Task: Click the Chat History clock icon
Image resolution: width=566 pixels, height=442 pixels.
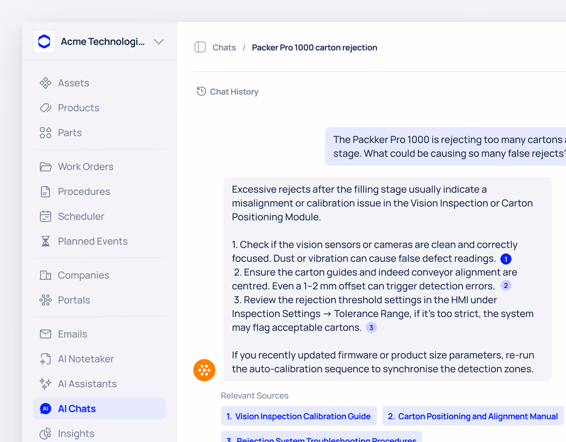Action: pos(202,91)
